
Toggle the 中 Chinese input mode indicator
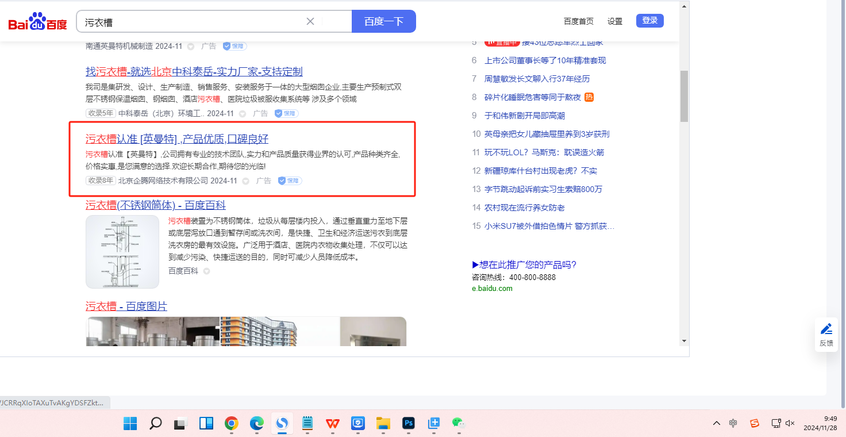tap(733, 423)
